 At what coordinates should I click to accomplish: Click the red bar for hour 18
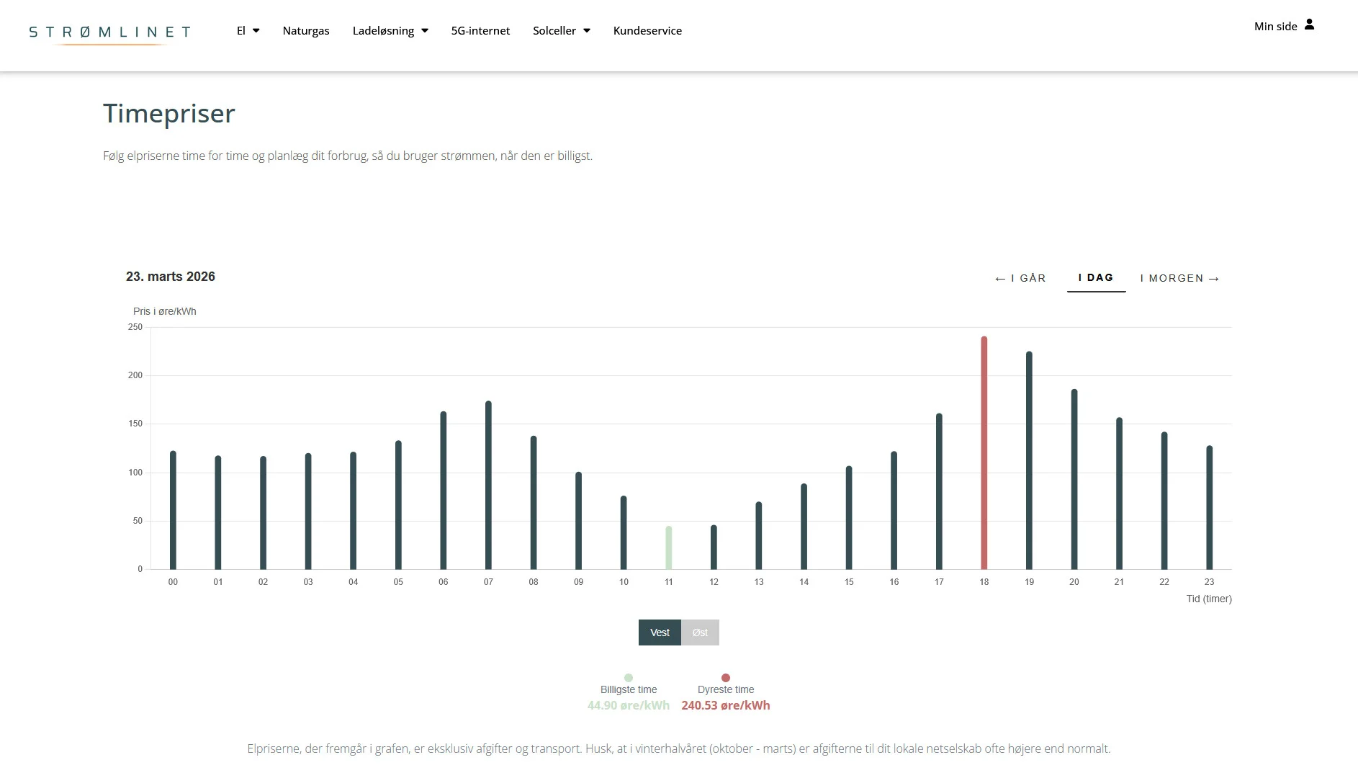[x=984, y=454]
